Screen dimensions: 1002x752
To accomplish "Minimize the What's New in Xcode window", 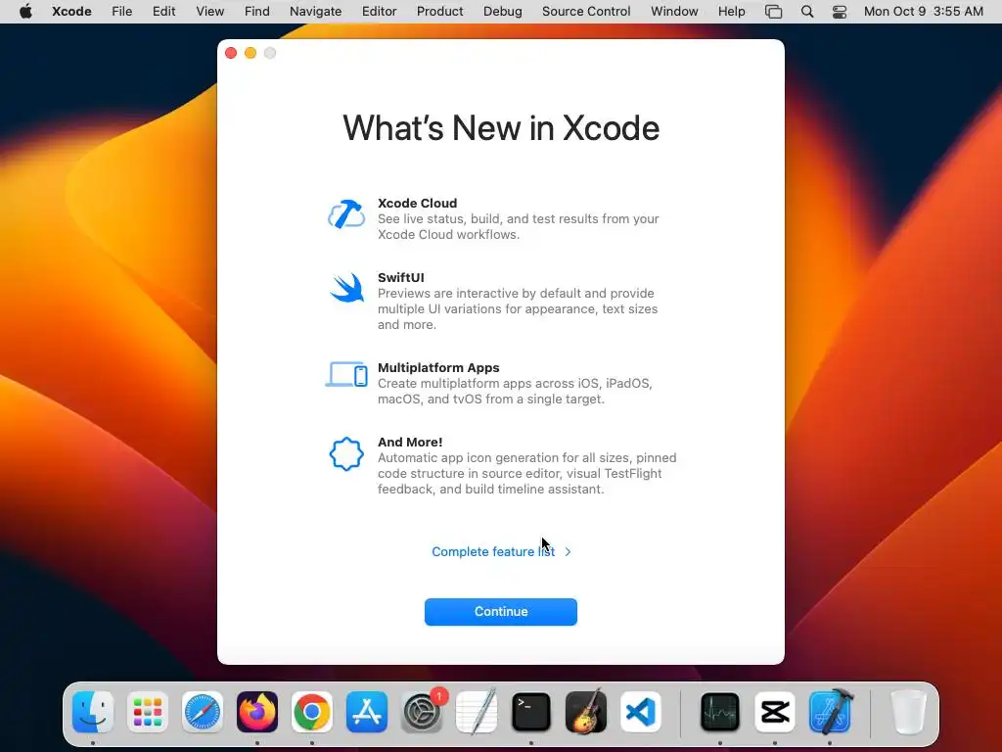I will (250, 53).
